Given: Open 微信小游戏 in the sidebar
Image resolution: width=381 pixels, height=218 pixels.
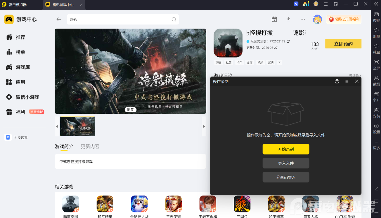Looking at the screenshot, I should pos(27,97).
